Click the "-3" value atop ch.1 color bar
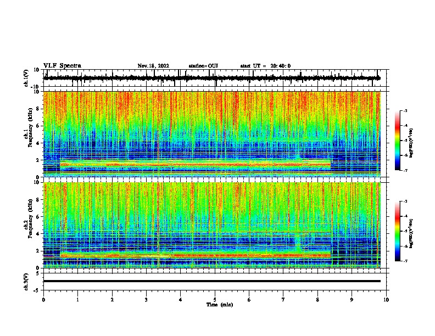435x336 pixels. [405, 111]
